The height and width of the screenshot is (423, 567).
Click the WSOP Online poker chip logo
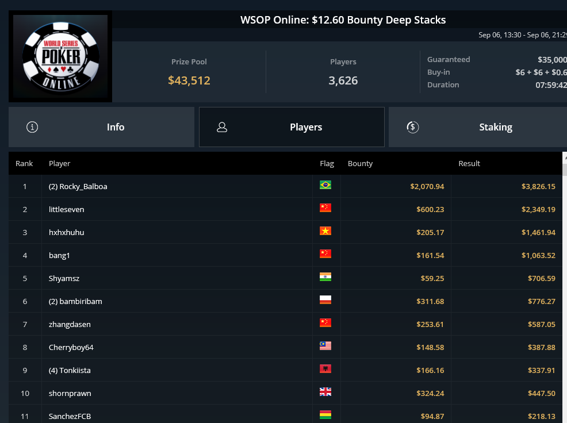point(60,56)
